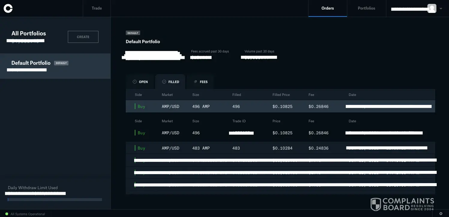Image resolution: width=449 pixels, height=217 pixels.
Task: Select the Orders tab
Action: 327,8
